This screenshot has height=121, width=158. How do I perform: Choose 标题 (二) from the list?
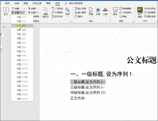click(x=22, y=21)
